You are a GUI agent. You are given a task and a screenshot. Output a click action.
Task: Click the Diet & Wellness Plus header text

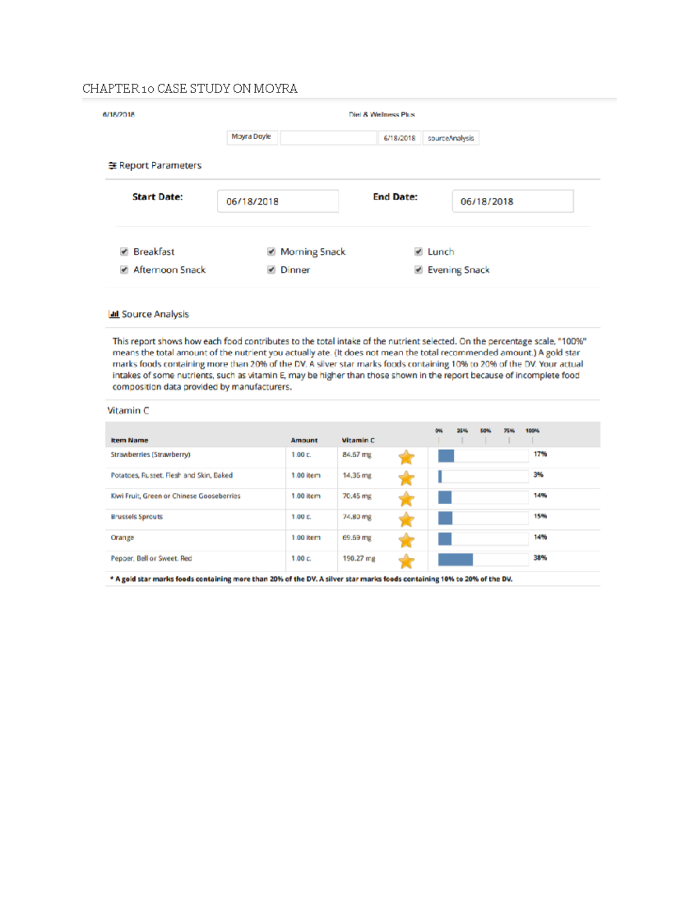(382, 115)
